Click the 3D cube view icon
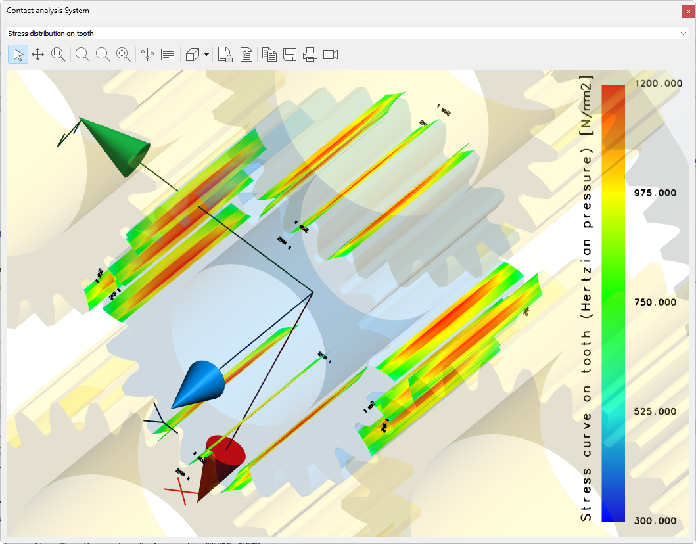Image resolution: width=696 pixels, height=544 pixels. (193, 55)
